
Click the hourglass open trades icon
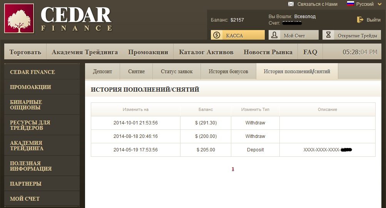(x=328, y=35)
